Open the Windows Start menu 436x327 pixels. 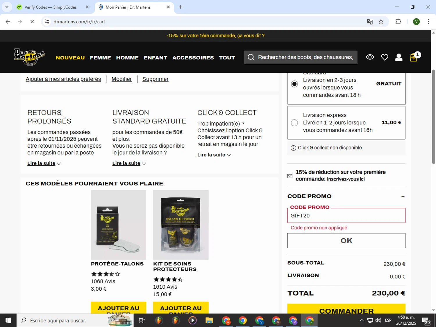(x=8, y=320)
